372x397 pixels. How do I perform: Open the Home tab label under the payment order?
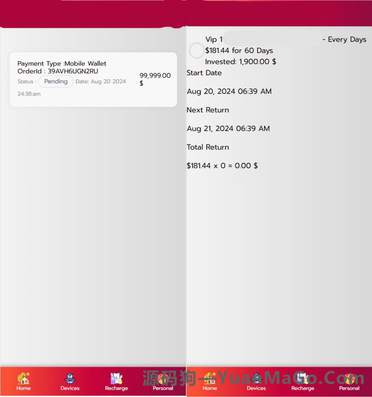tap(23, 388)
